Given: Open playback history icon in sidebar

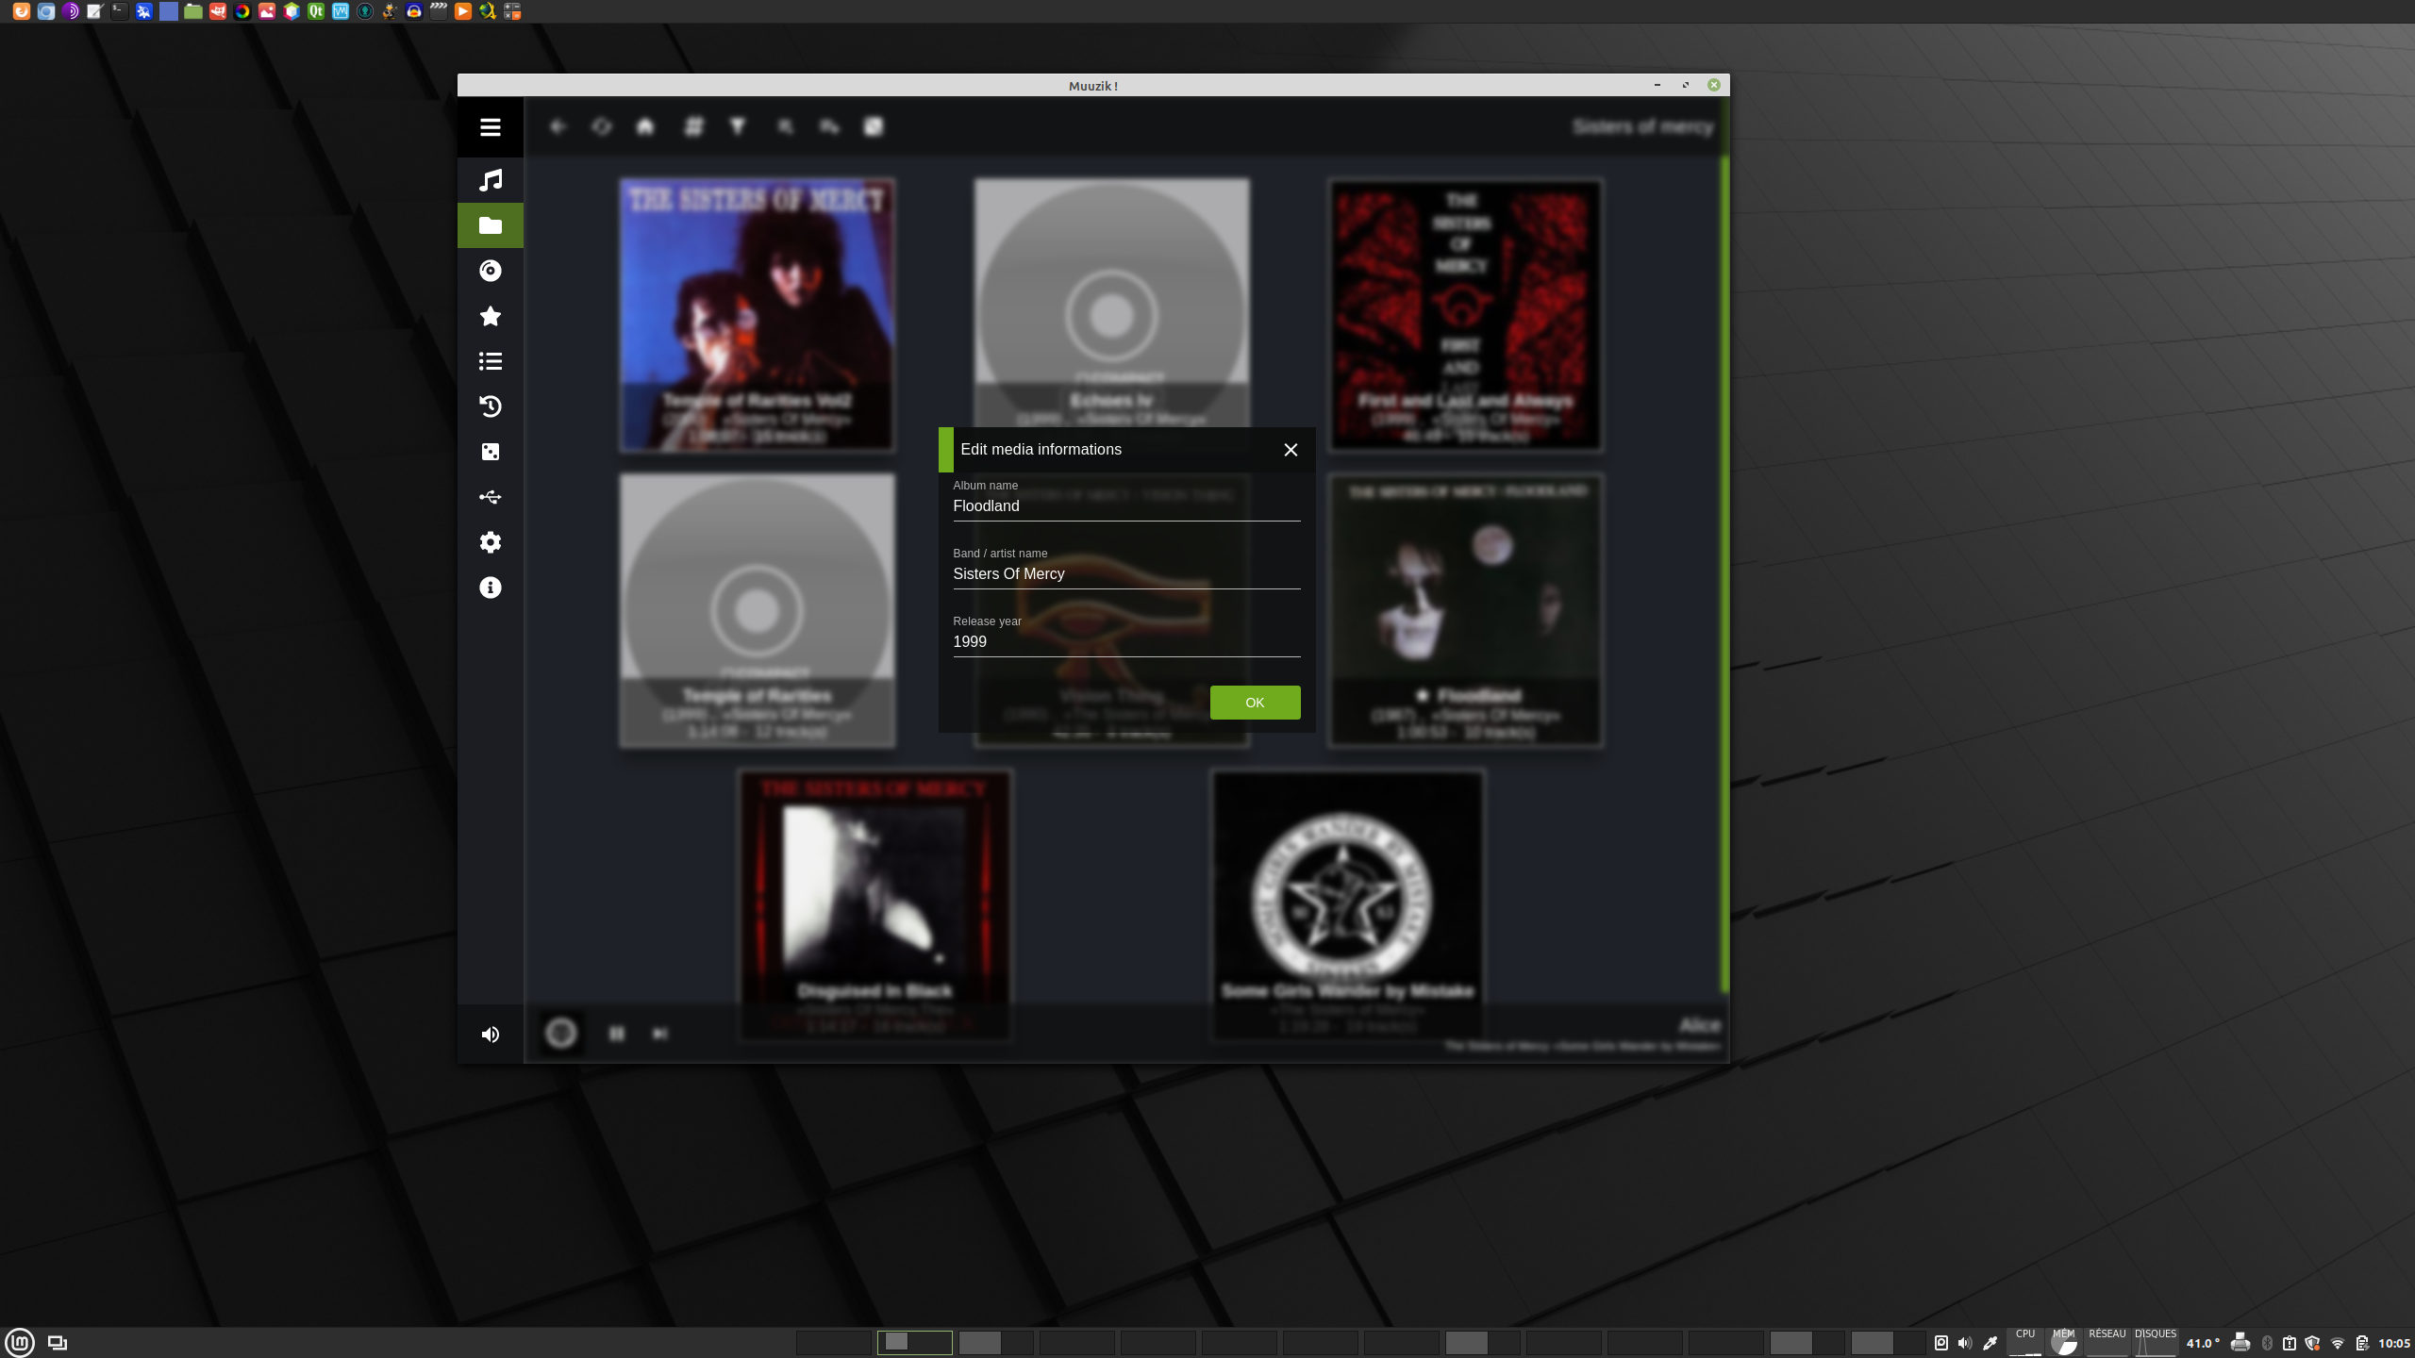Looking at the screenshot, I should click(x=490, y=406).
